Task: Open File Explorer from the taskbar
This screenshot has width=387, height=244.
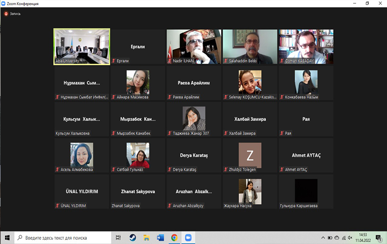Action: (146, 237)
